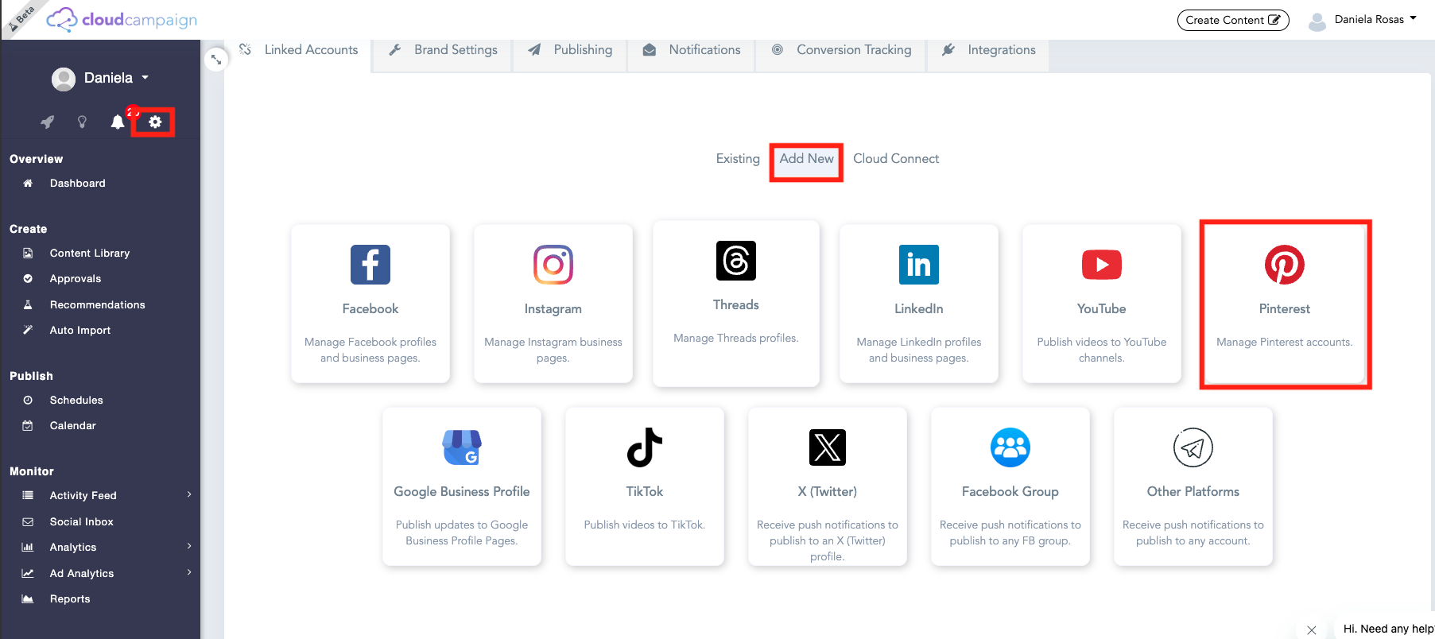Click the Calendar icon in sidebar
The image size is (1435, 639).
click(28, 425)
